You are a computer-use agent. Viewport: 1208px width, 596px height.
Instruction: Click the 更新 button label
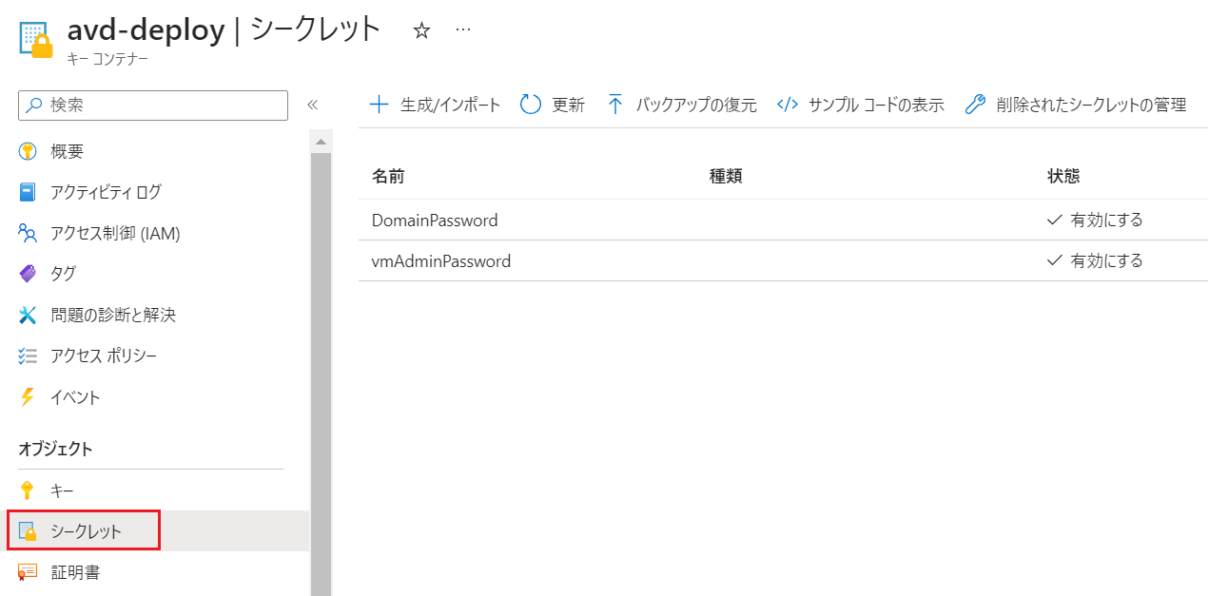coord(569,105)
